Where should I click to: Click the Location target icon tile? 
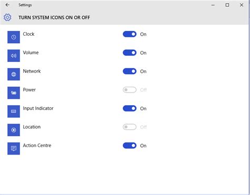coord(14,130)
